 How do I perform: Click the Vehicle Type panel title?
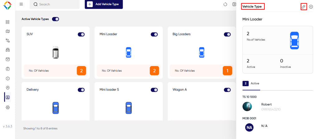pos(252,7)
